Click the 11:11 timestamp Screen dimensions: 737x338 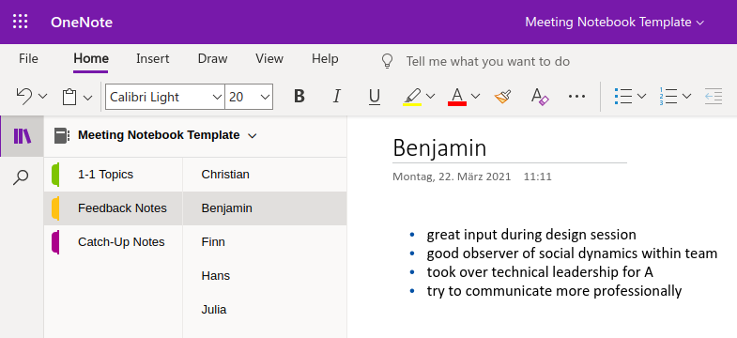538,177
